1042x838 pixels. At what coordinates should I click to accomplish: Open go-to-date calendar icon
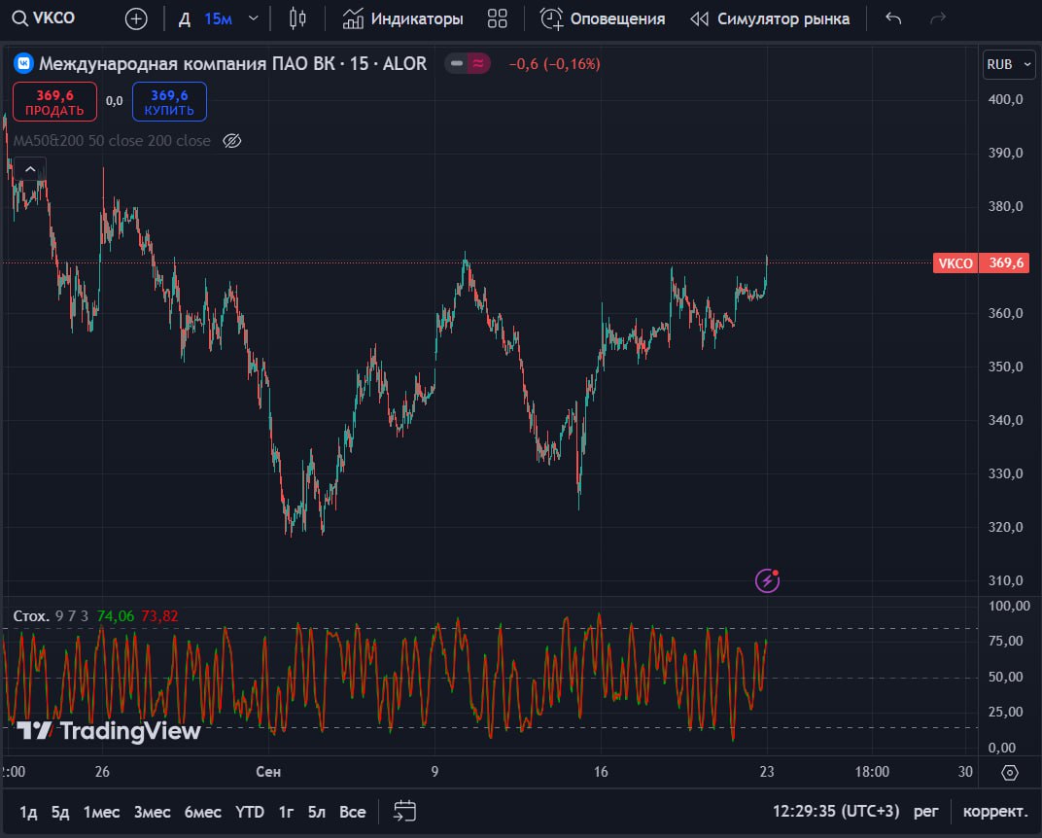point(404,812)
